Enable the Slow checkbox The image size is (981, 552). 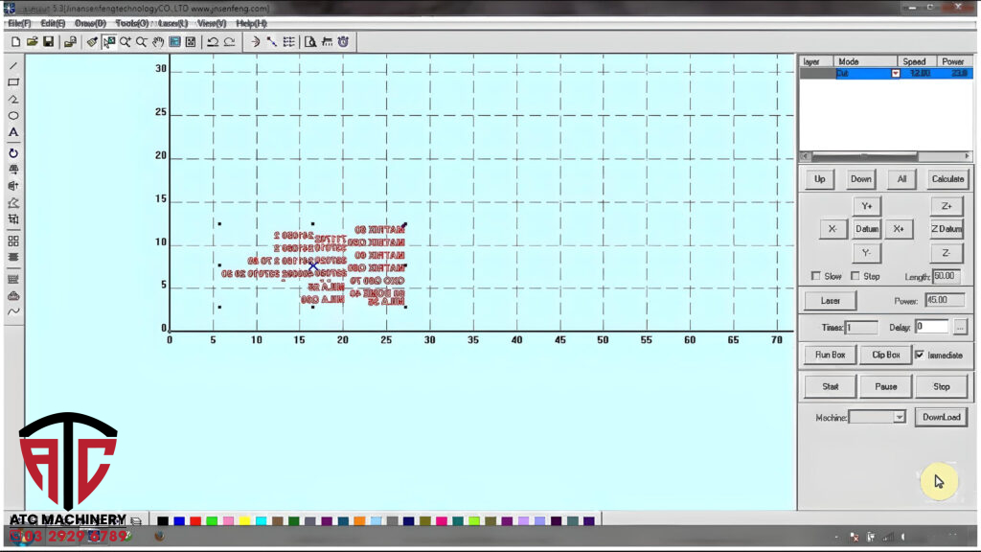(x=815, y=276)
